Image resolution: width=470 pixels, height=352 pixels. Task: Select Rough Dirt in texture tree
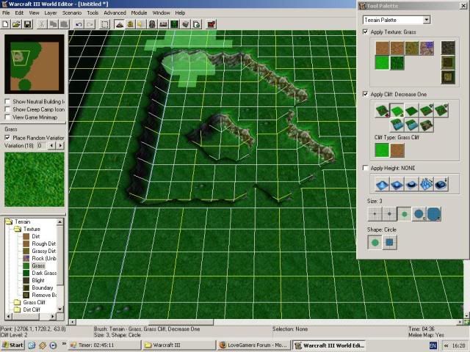[44, 243]
